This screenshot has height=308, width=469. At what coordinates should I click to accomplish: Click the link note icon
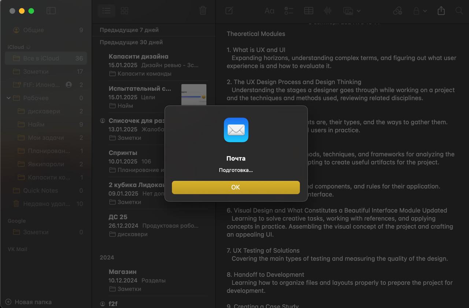pos(398,11)
